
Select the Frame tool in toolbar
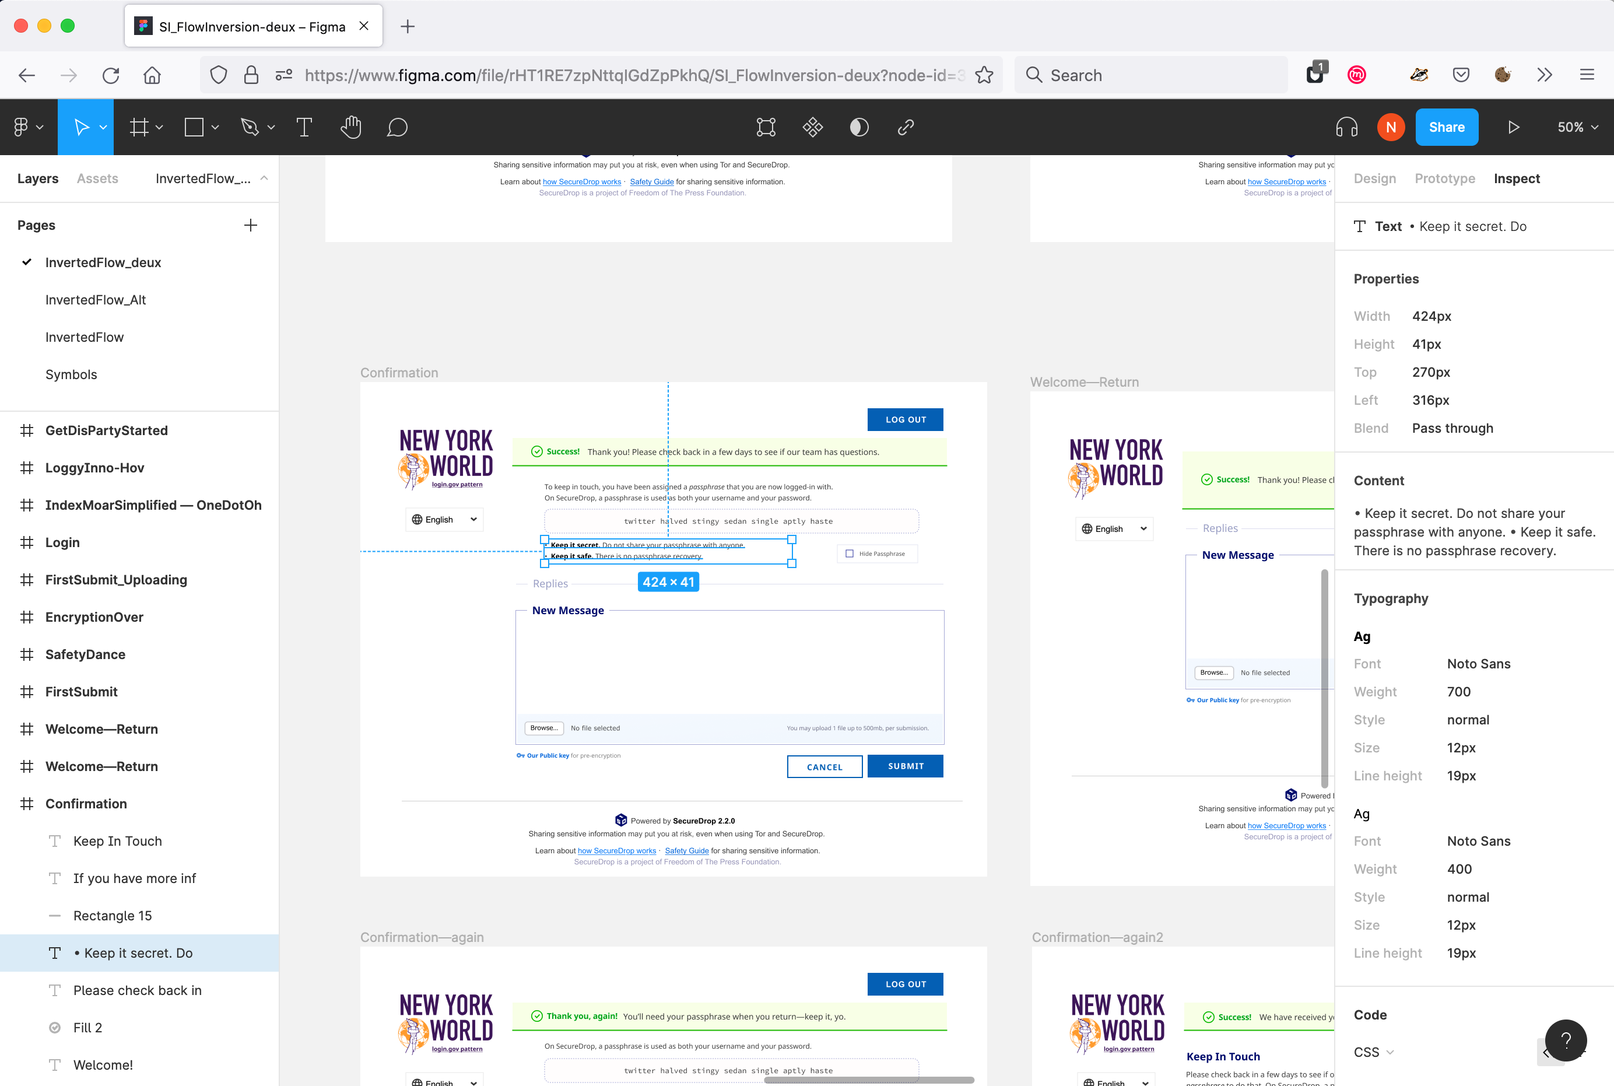(x=137, y=127)
